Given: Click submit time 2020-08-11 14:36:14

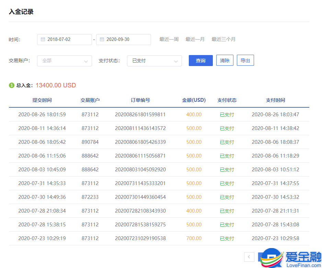Looking at the screenshot, I should (42, 128).
